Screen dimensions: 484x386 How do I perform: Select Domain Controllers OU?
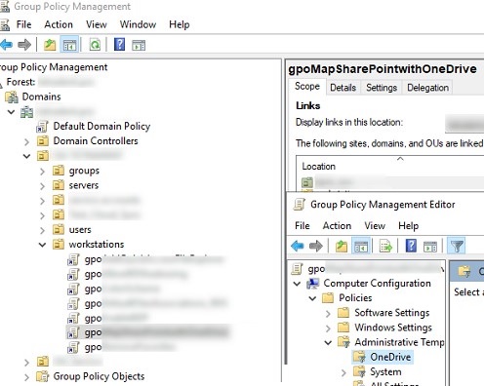(x=96, y=141)
